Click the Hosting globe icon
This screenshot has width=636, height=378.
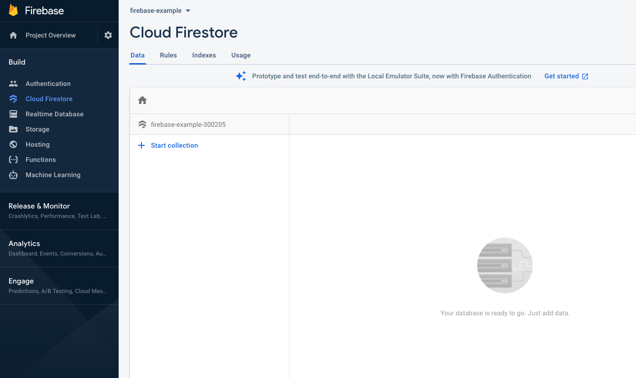click(13, 144)
